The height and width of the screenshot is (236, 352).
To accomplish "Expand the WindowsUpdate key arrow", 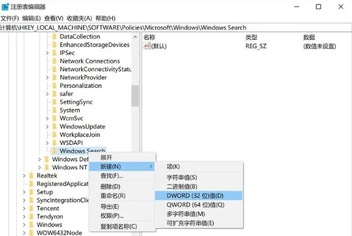I will tap(47, 127).
